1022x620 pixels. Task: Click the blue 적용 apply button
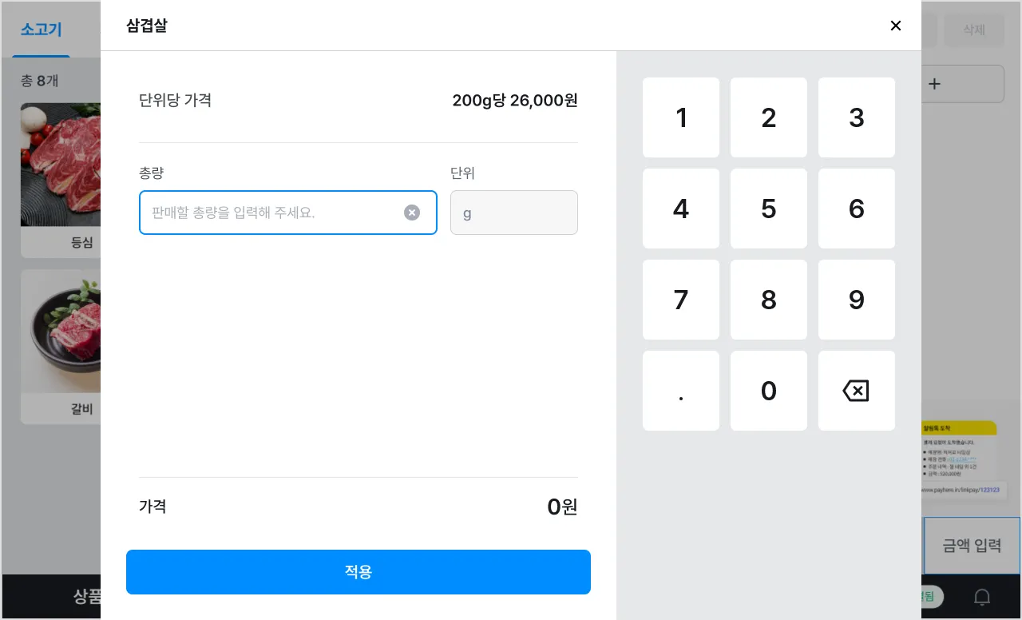358,572
